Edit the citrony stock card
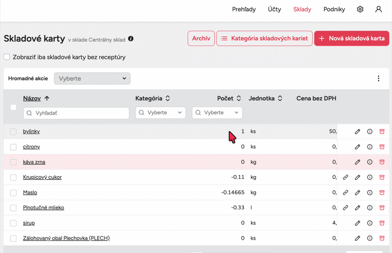This screenshot has height=253, width=392. click(358, 147)
